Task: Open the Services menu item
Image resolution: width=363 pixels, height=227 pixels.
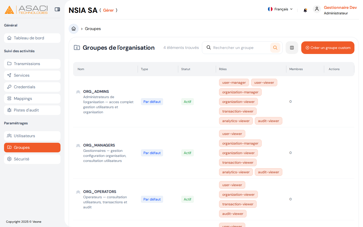Action: click(x=32, y=75)
